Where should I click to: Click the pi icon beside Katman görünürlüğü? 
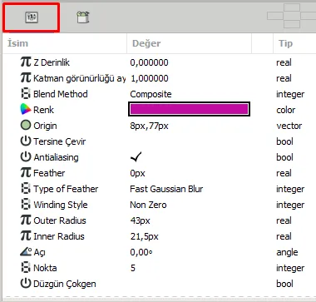[26, 78]
